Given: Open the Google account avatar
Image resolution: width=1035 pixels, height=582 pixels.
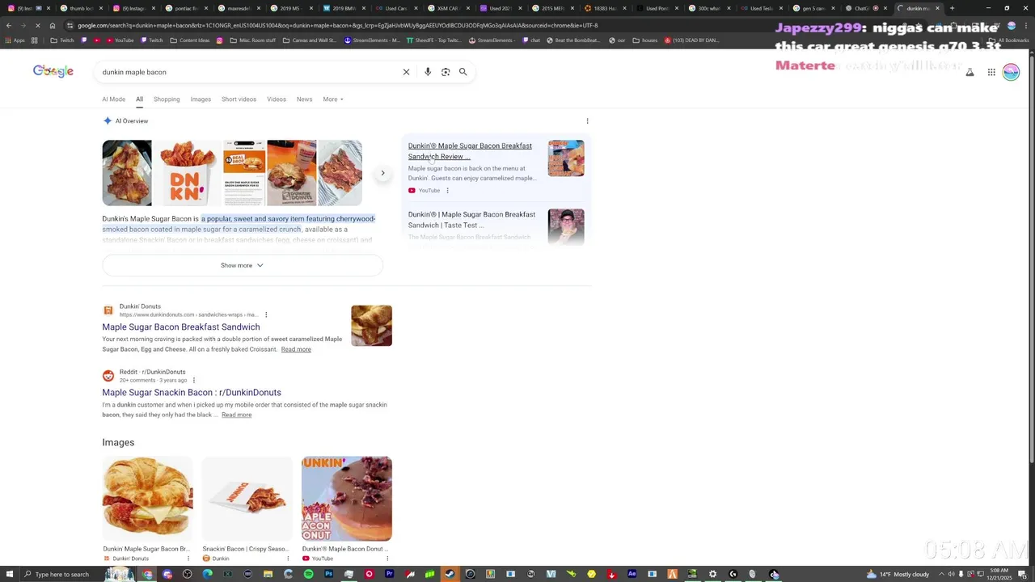Looking at the screenshot, I should click(x=1011, y=72).
